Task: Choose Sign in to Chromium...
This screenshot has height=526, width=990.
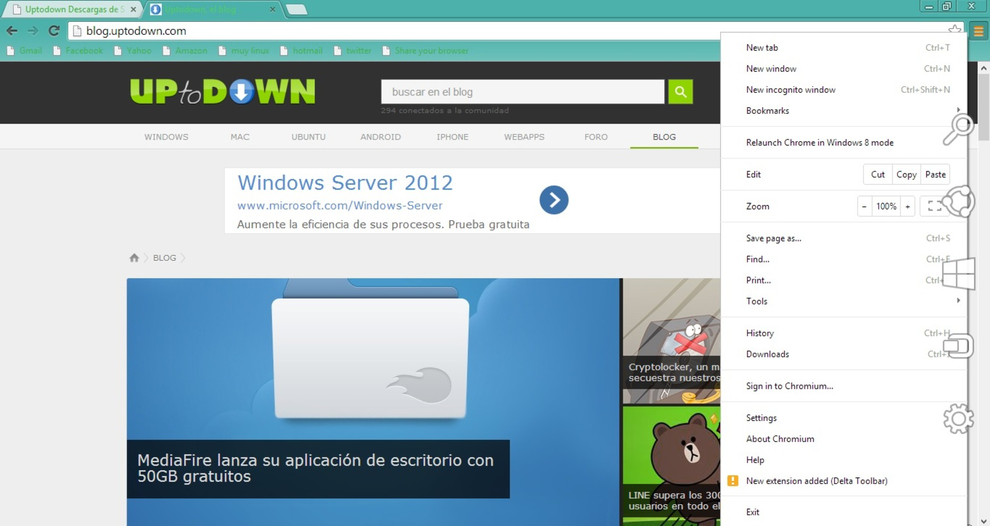Action: coord(844,386)
